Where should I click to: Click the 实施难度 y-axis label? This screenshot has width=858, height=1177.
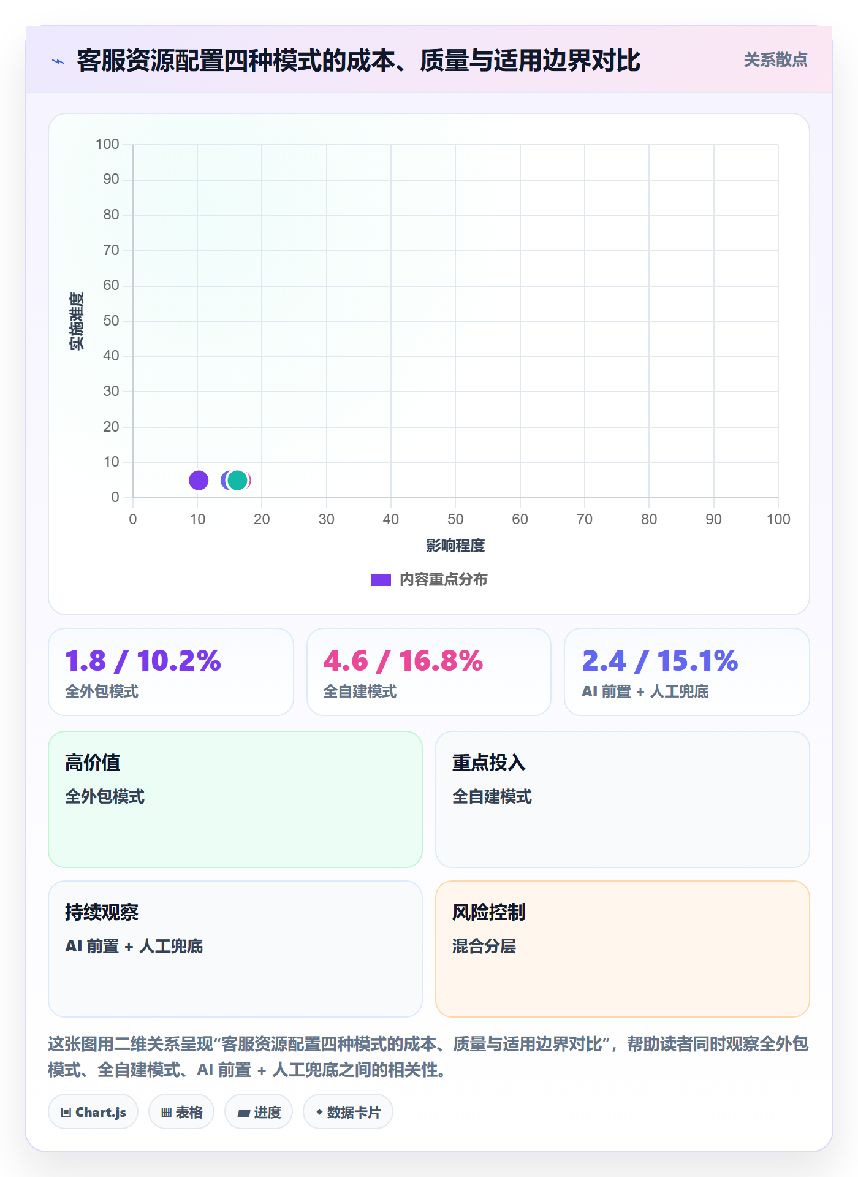(x=77, y=321)
